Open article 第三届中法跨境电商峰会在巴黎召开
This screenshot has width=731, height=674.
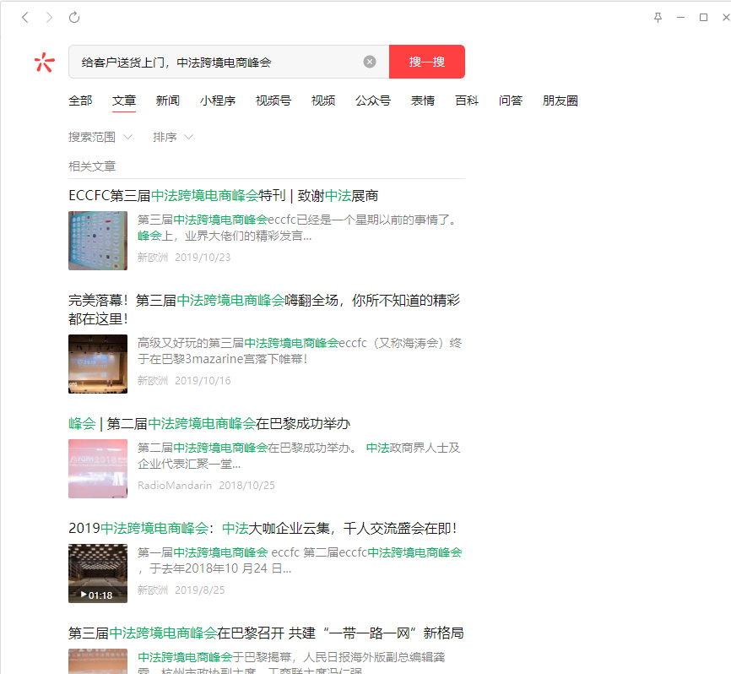point(266,633)
